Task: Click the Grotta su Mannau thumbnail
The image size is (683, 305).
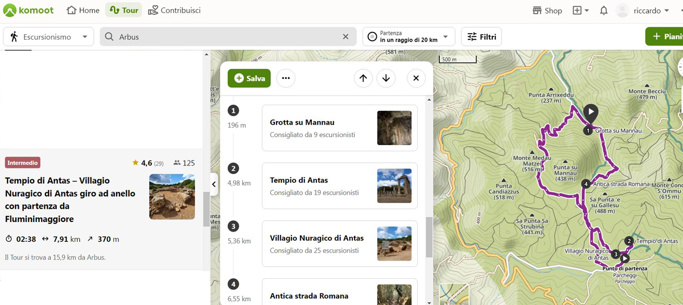Action: click(x=394, y=128)
